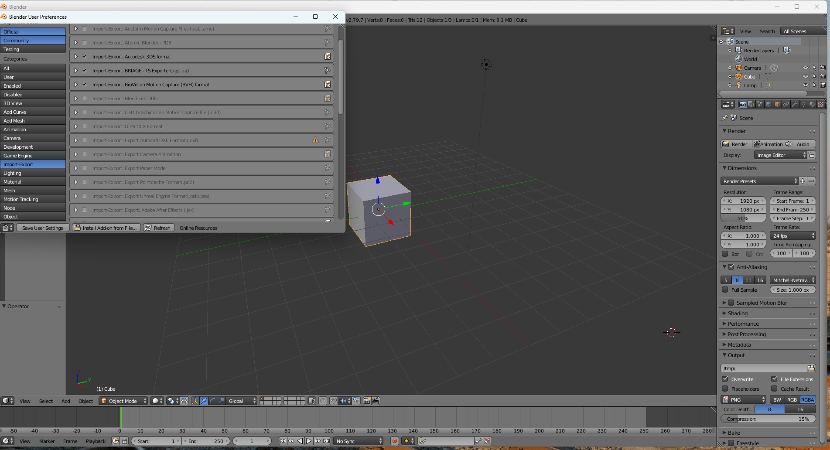The height and width of the screenshot is (450, 830).
Task: Open the output path folder browse icon
Action: (x=811, y=368)
